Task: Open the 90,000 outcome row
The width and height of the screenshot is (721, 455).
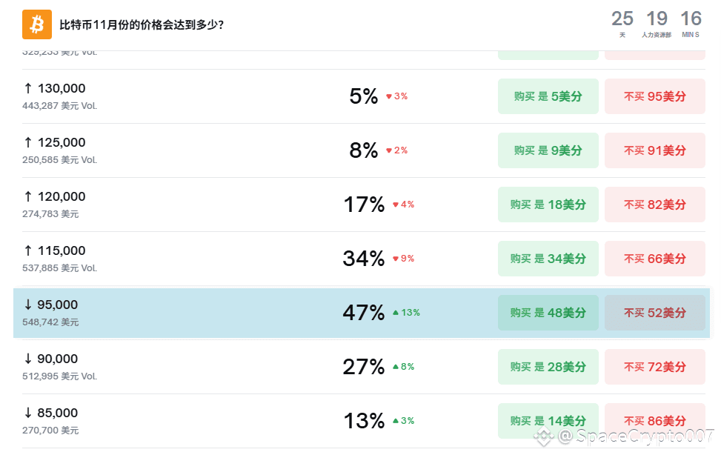Action: (185, 367)
